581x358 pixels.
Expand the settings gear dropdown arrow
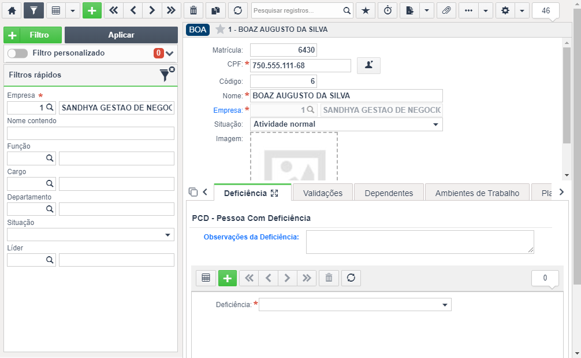click(x=522, y=10)
